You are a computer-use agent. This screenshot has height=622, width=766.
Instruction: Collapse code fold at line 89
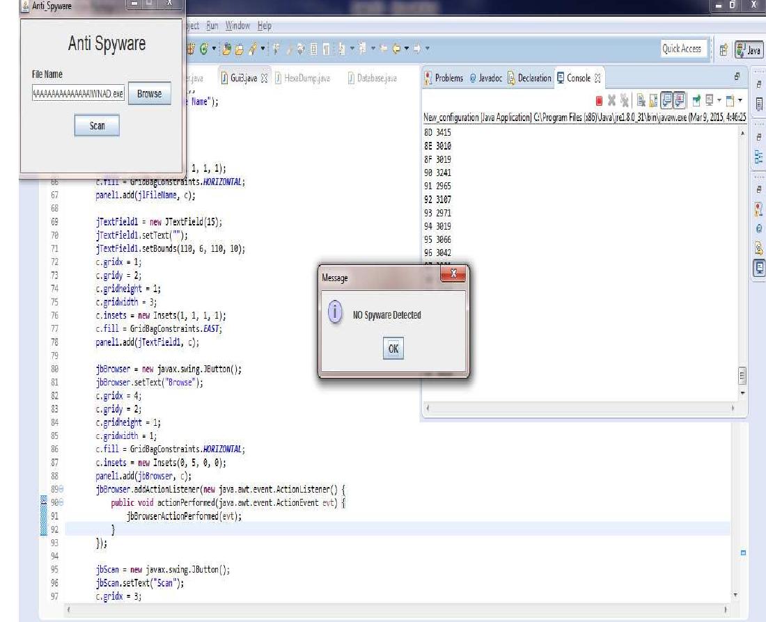tap(61, 488)
